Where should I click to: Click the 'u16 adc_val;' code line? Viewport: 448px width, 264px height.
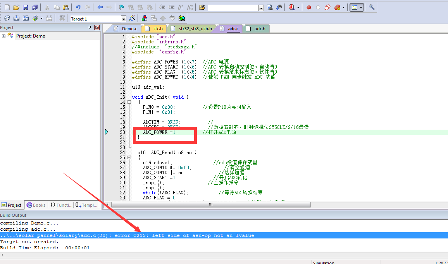coord(148,87)
